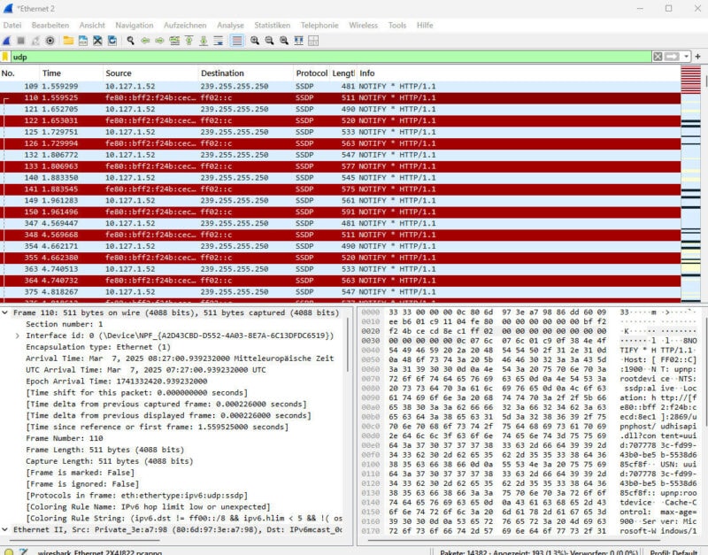Open the Analyse menu
The width and height of the screenshot is (708, 555).
pos(230,26)
